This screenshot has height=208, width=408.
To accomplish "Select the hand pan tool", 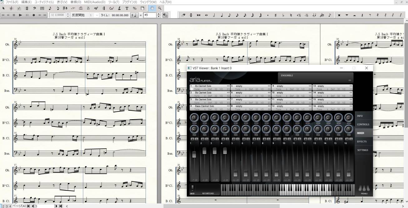I will click(152, 8).
